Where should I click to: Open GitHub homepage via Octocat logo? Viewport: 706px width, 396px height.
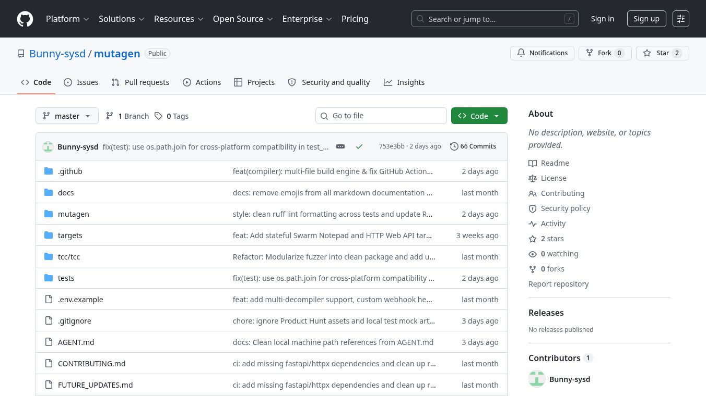[x=25, y=19]
